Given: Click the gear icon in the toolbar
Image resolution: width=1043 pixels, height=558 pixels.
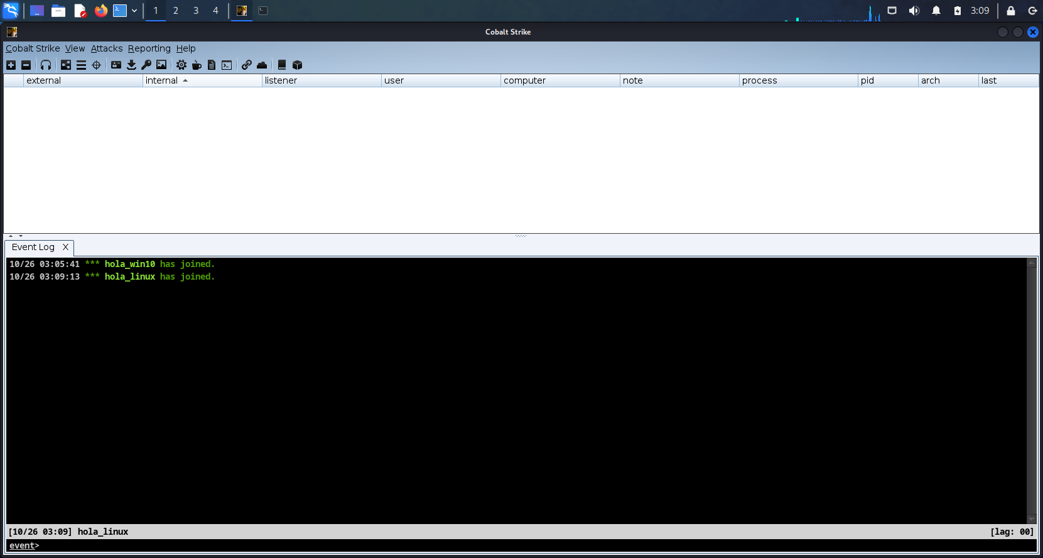Looking at the screenshot, I should [x=181, y=65].
